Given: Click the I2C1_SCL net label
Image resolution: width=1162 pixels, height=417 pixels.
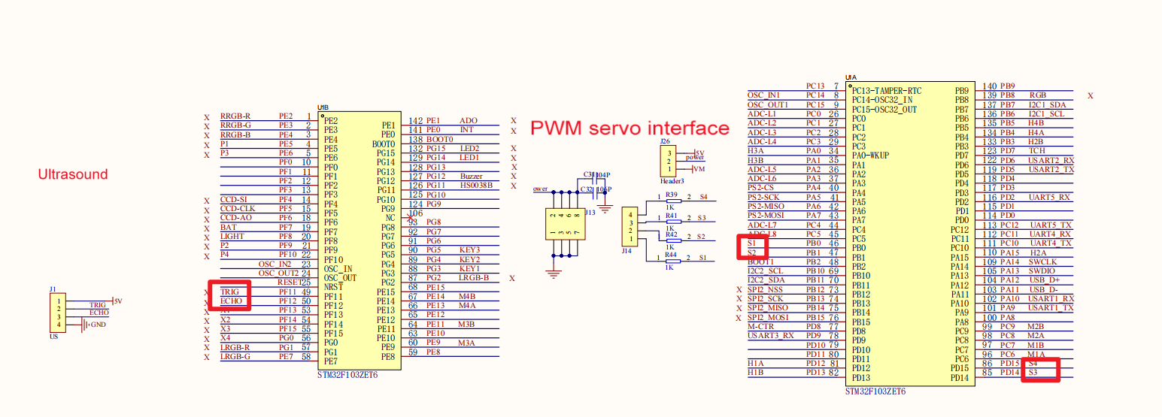Looking at the screenshot, I should (1048, 113).
